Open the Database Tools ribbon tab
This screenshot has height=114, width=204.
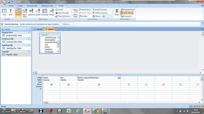coord(47,6)
